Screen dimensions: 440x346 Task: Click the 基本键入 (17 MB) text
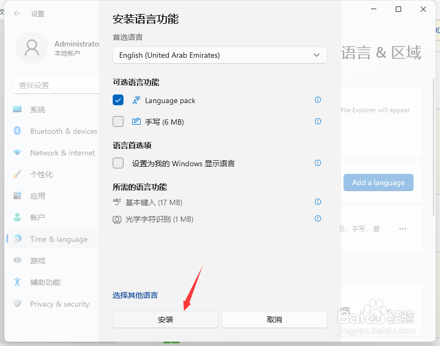point(154,202)
